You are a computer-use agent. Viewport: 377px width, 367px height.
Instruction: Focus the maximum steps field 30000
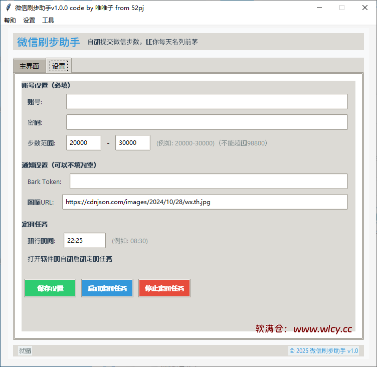coord(133,142)
